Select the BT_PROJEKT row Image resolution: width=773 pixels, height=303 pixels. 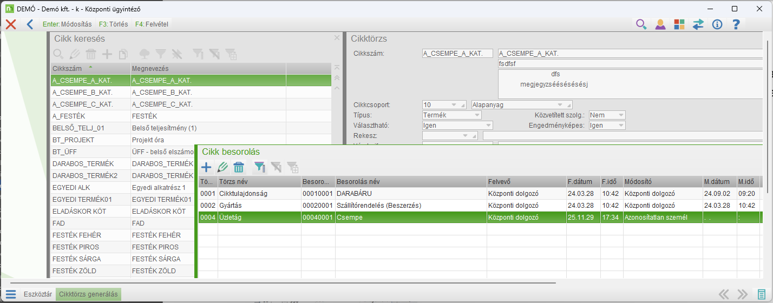pyautogui.click(x=191, y=140)
